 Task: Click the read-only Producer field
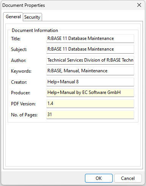click(x=90, y=92)
